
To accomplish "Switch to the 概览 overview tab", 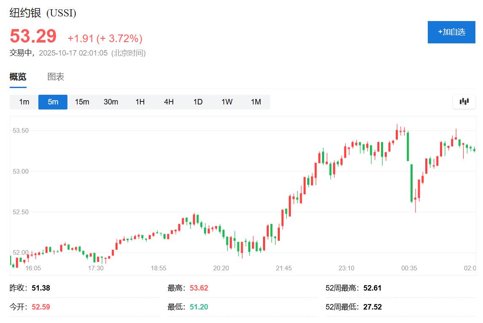I will click(18, 77).
